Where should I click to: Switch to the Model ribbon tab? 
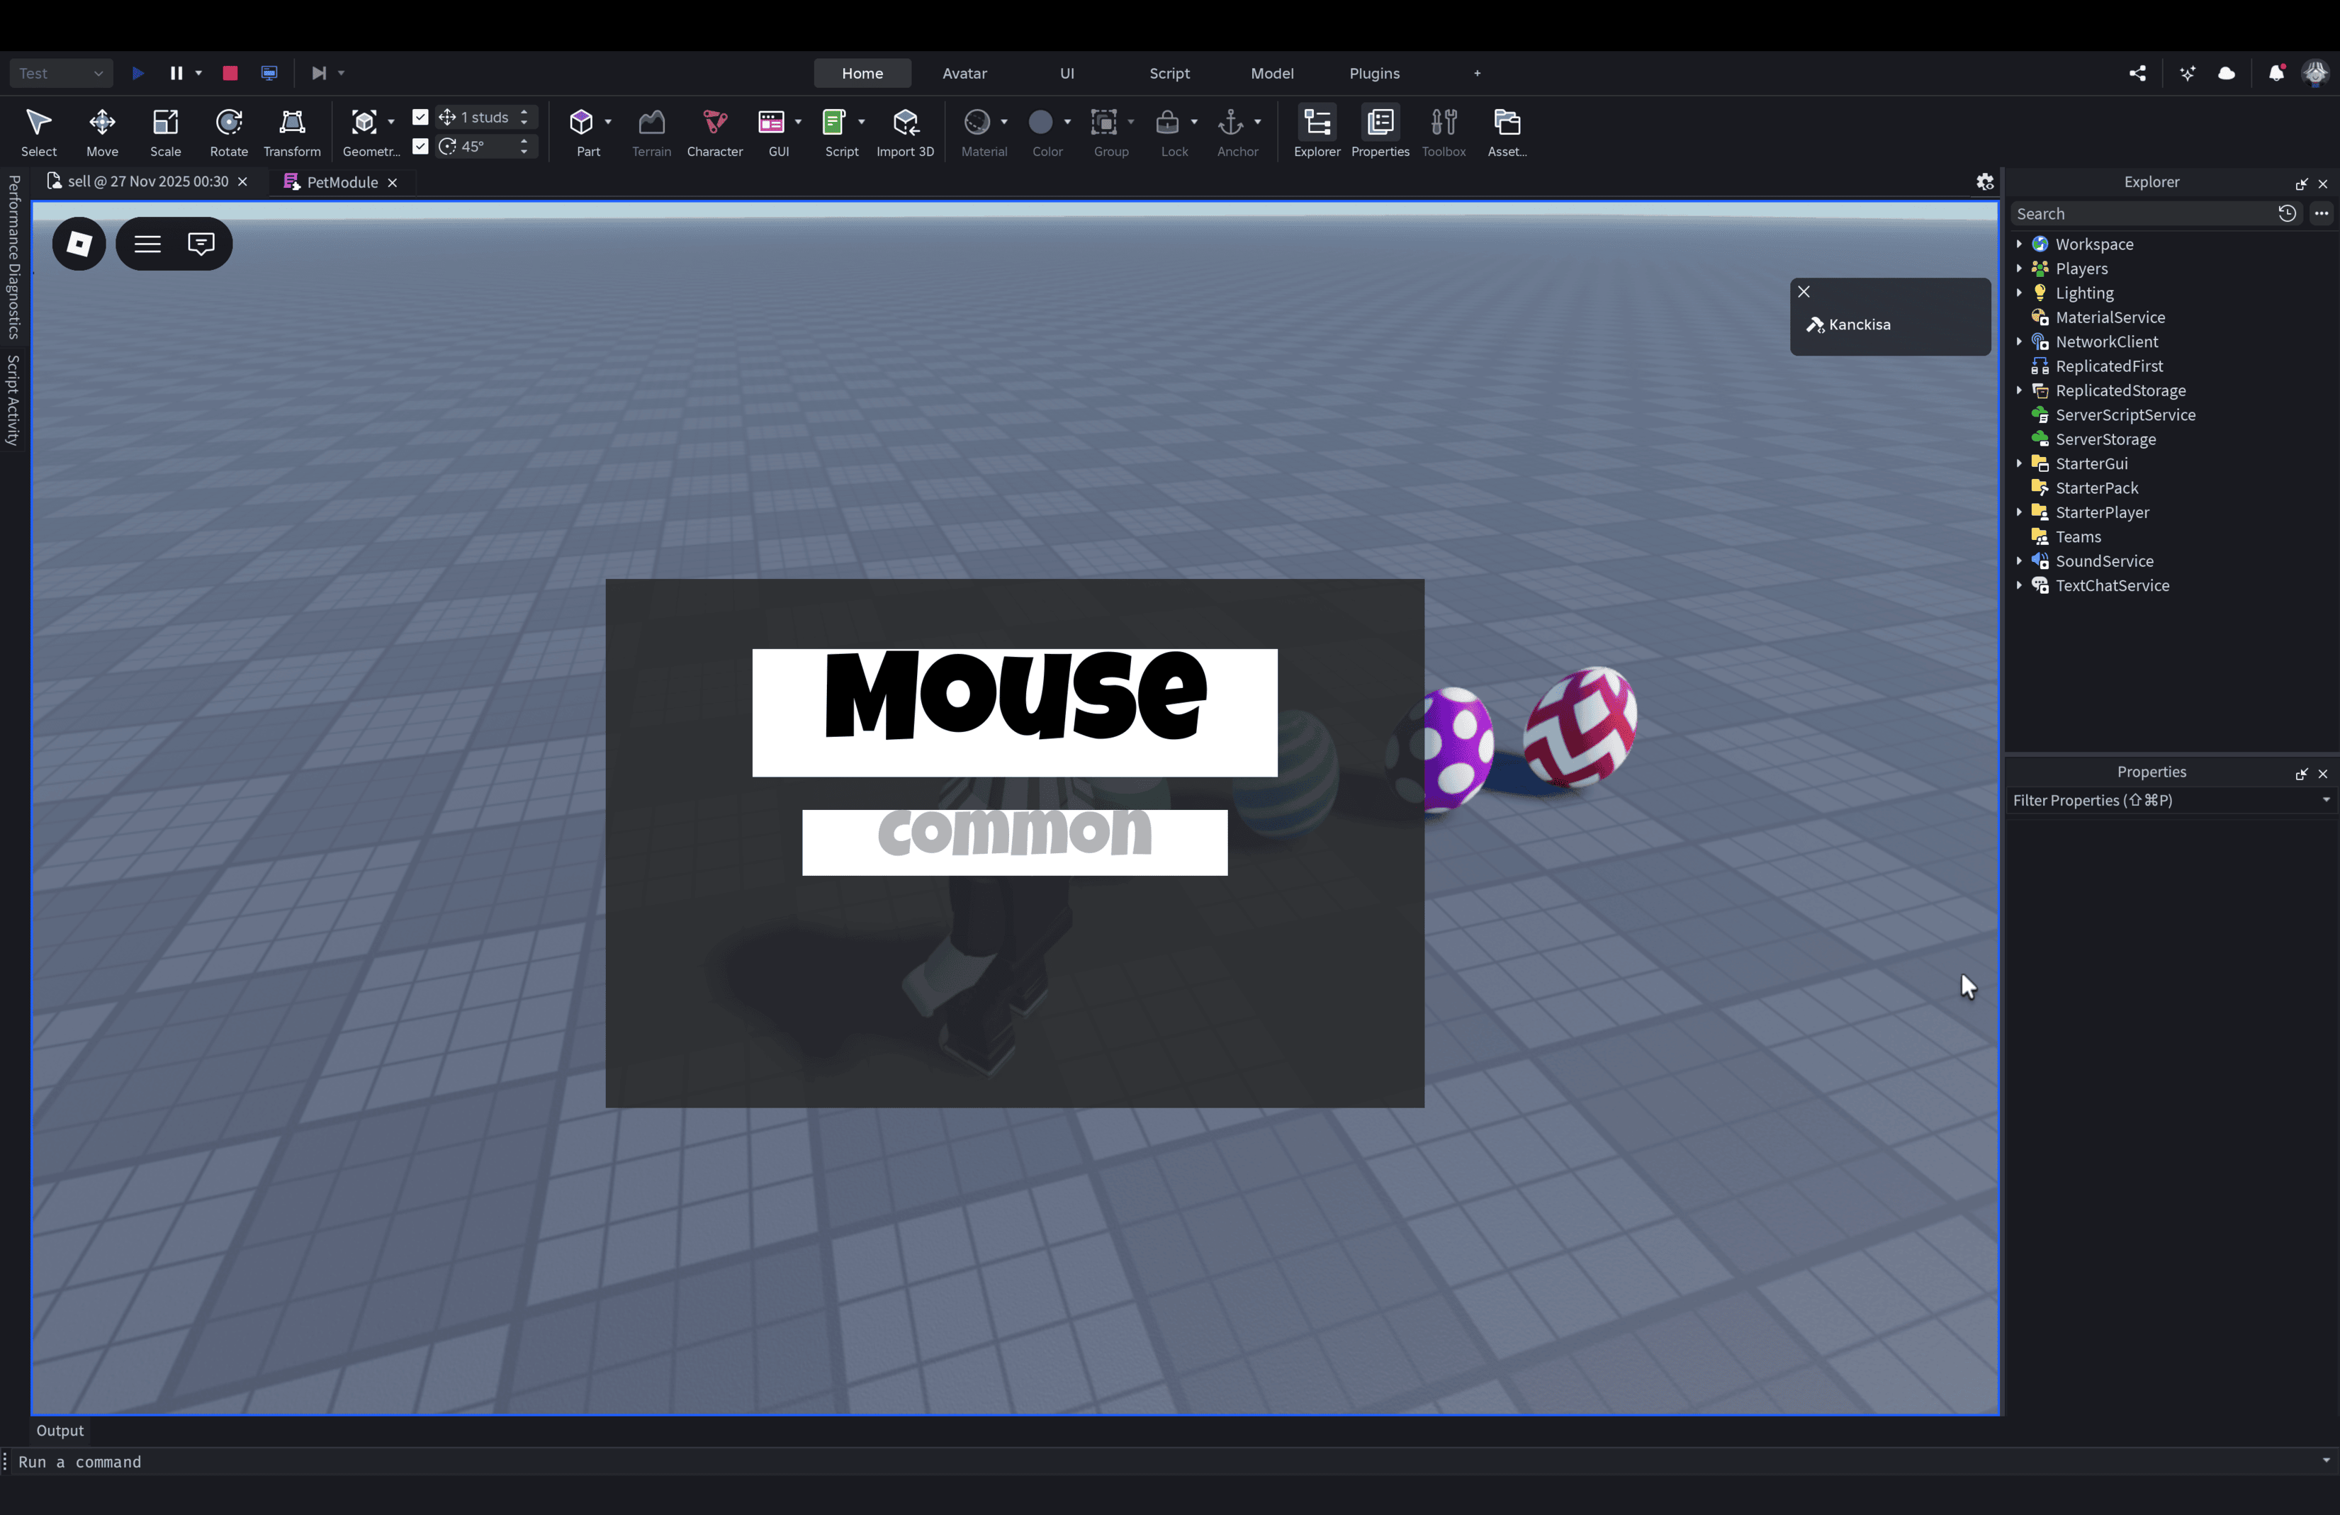click(x=1271, y=73)
